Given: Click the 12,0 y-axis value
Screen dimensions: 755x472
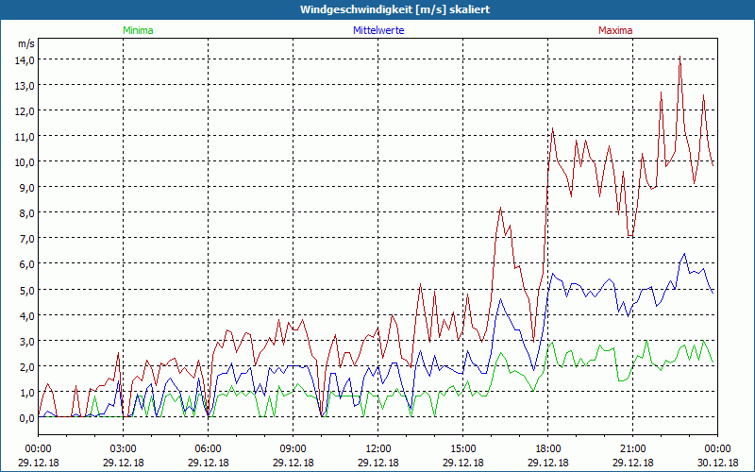Looking at the screenshot, I should pos(25,111).
